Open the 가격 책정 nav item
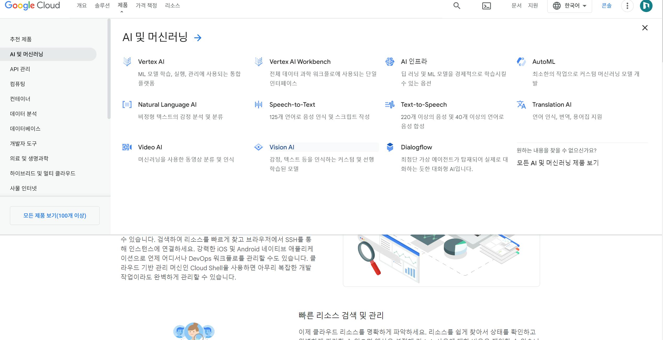The width and height of the screenshot is (663, 340). (x=146, y=5)
